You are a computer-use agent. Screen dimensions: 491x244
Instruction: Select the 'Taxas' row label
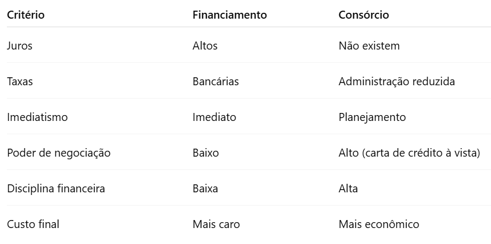pos(20,82)
